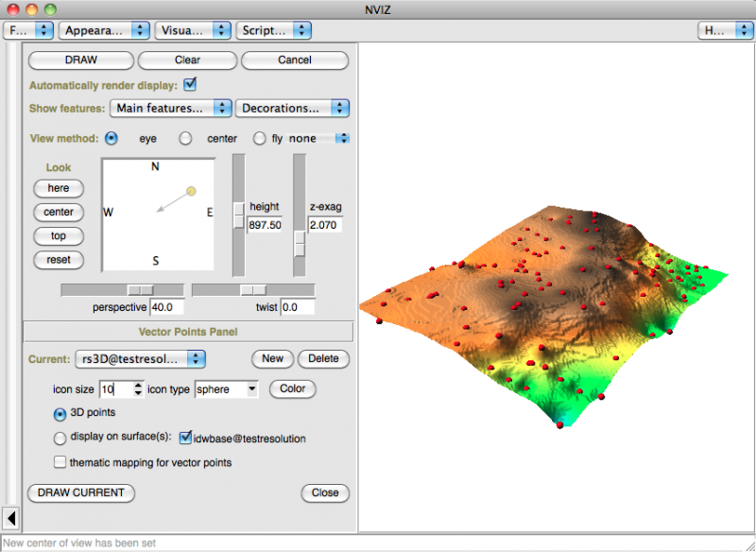The width and height of the screenshot is (756, 552).
Task: Enable thematic mapping for vector points
Action: (x=60, y=462)
